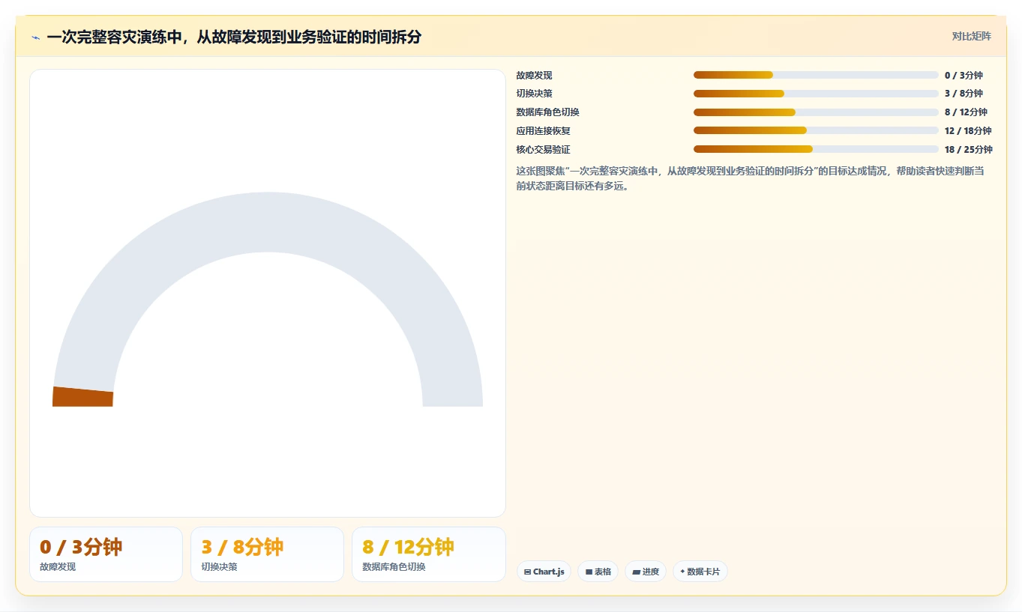The height and width of the screenshot is (612, 1022).
Task: Click the 3 / 8分钟 value beside progress bar
Action: tap(964, 94)
